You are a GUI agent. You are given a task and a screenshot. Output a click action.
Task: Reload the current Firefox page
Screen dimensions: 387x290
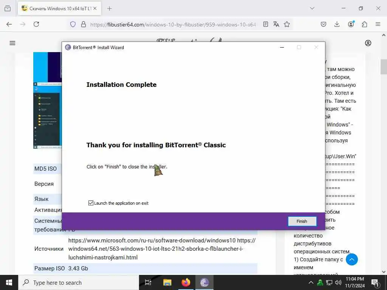pos(36,24)
